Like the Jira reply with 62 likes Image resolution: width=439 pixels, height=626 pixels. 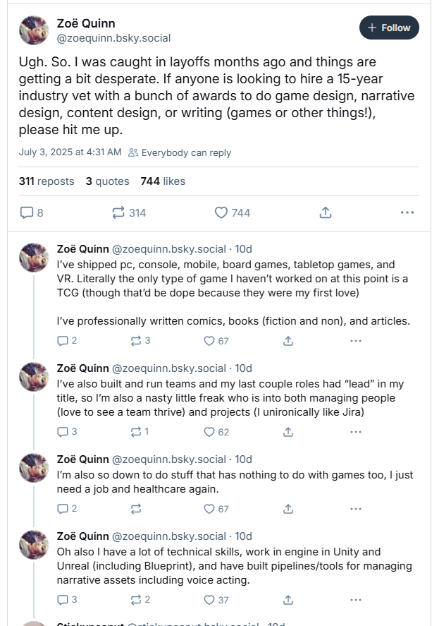pos(216,432)
